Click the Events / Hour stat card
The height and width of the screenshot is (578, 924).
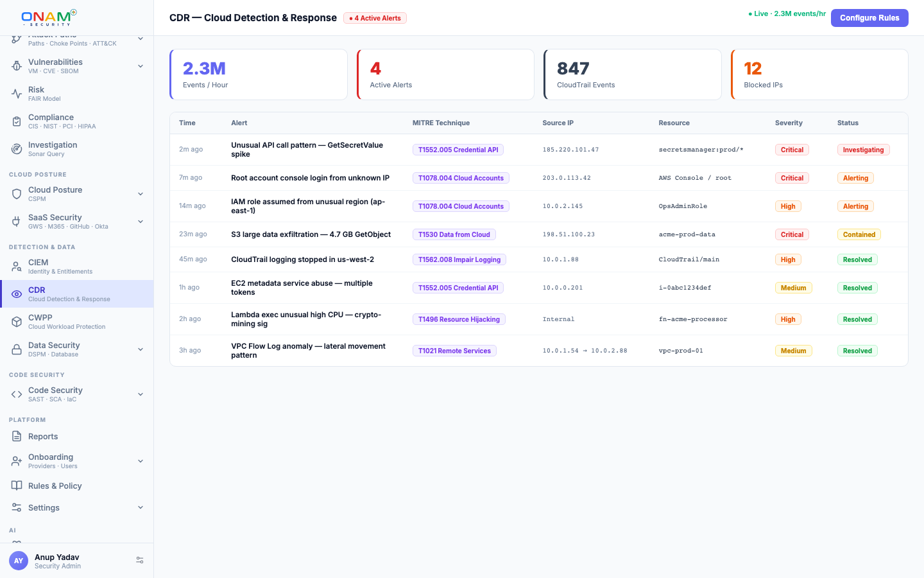point(259,74)
